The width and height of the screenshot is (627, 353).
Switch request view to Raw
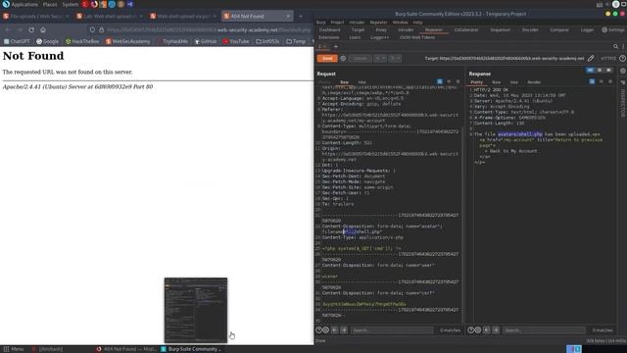344,82
